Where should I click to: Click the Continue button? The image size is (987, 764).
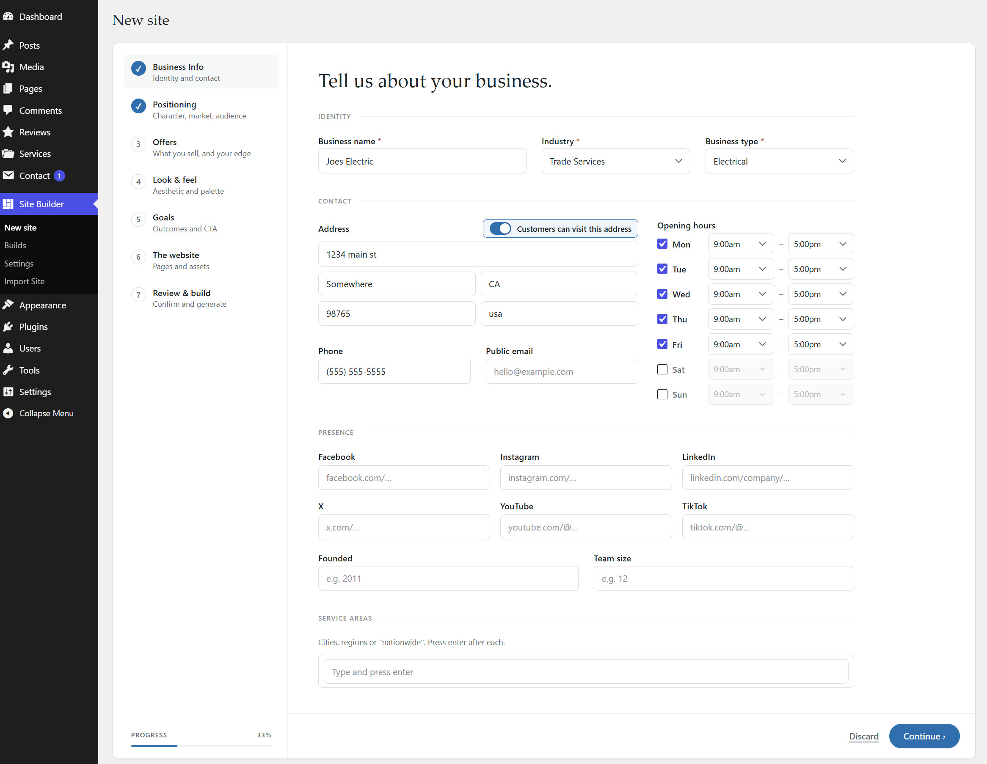coord(924,736)
